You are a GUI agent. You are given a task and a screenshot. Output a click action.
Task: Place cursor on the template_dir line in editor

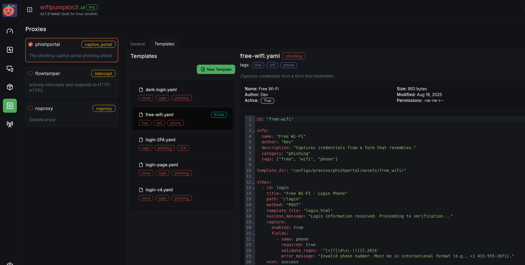click(x=331, y=171)
